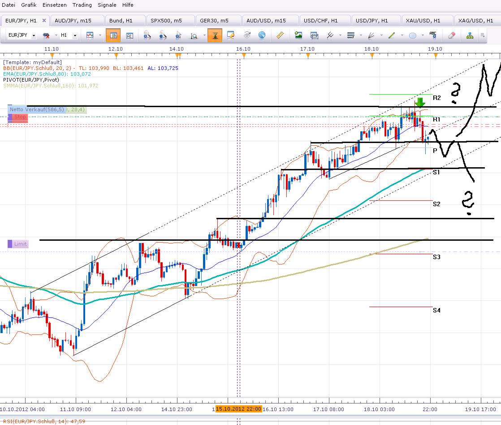
Task: Click the vertical zoom icon
Action: (194, 36)
